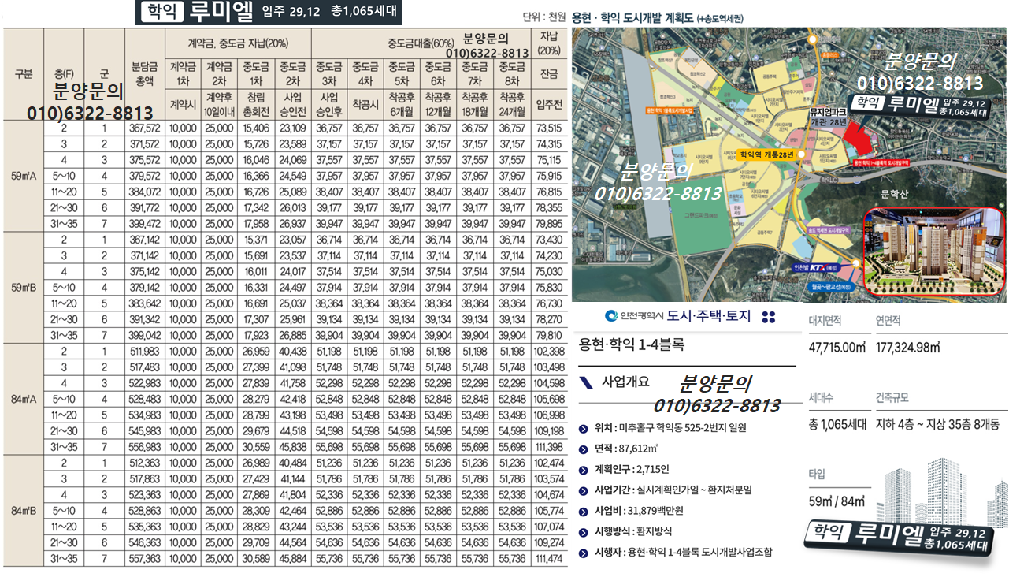1009x577 pixels.
Task: Click the 구분 column header
Action: coord(24,75)
